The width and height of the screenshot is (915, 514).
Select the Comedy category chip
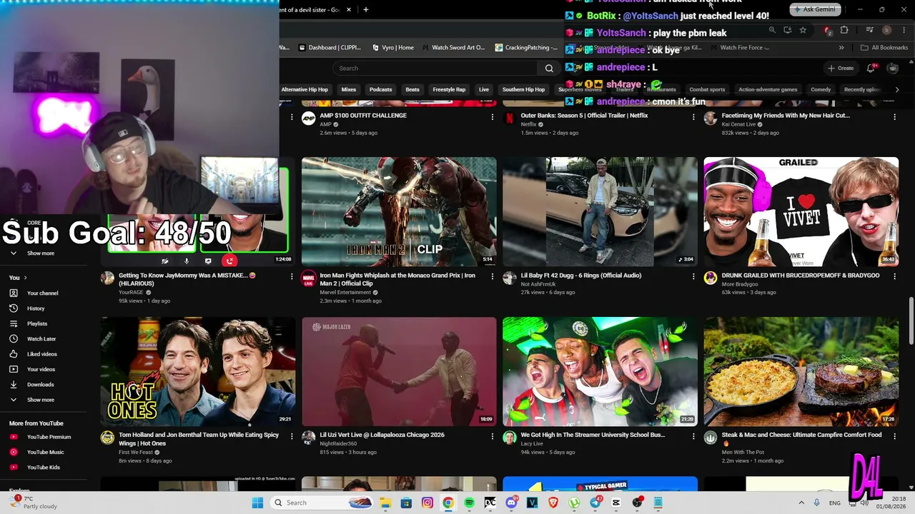[x=821, y=90]
